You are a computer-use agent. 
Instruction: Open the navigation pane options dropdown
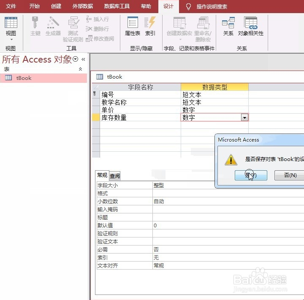(x=76, y=59)
